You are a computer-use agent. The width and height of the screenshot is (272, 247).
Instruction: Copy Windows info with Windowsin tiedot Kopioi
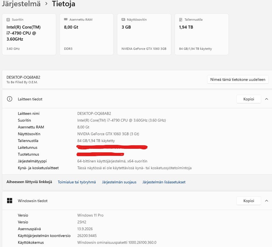coord(249,201)
